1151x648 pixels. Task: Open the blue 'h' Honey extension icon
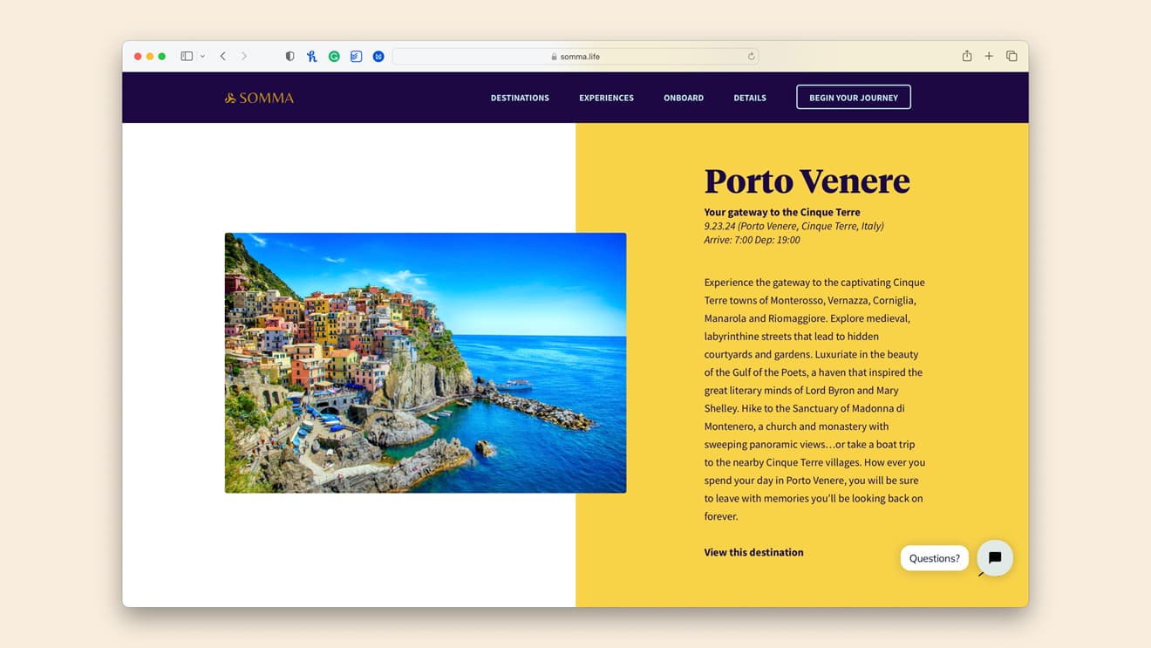312,56
